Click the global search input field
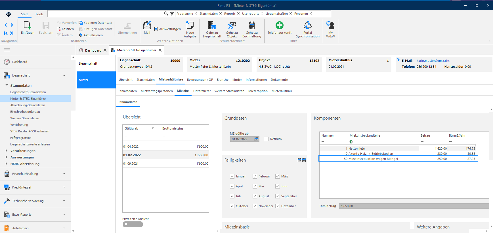The image size is (493, 233). coord(106,14)
